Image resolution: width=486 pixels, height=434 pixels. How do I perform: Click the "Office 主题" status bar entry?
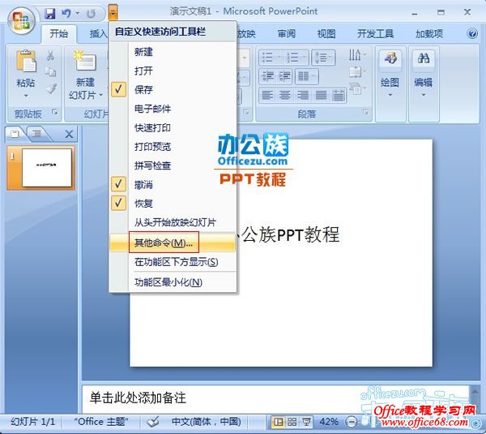coord(101,422)
